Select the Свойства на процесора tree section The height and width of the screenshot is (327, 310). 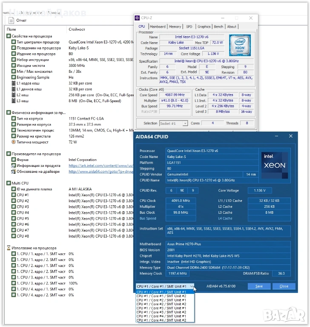pyautogui.click(x=32, y=36)
